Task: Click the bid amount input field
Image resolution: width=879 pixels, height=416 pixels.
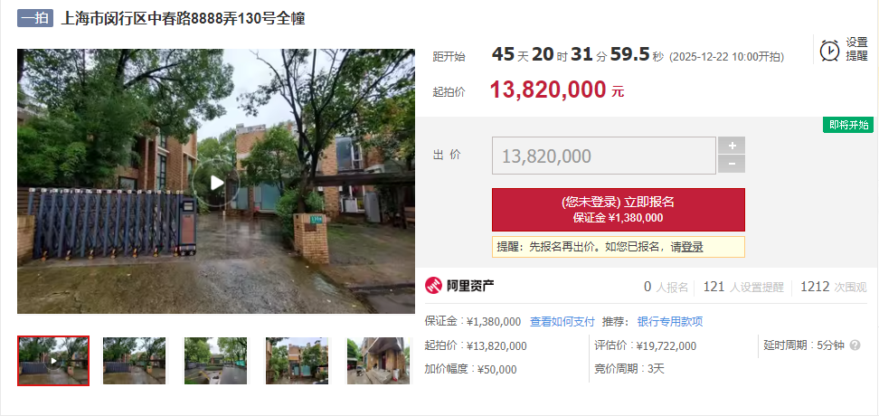Action: point(604,156)
